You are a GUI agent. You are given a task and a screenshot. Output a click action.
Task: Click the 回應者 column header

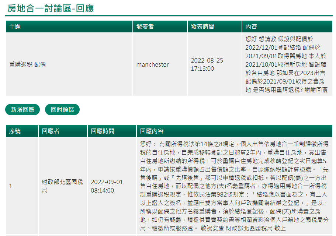click(51, 131)
